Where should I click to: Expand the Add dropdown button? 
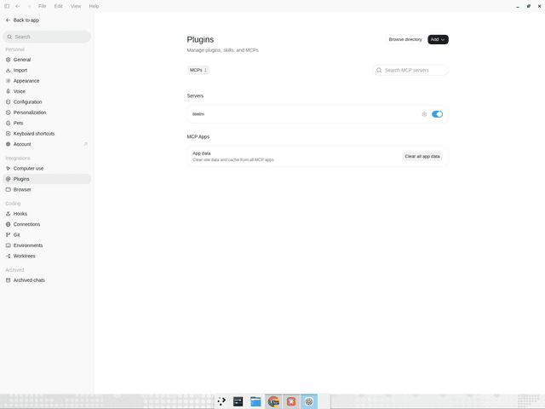tap(438, 40)
